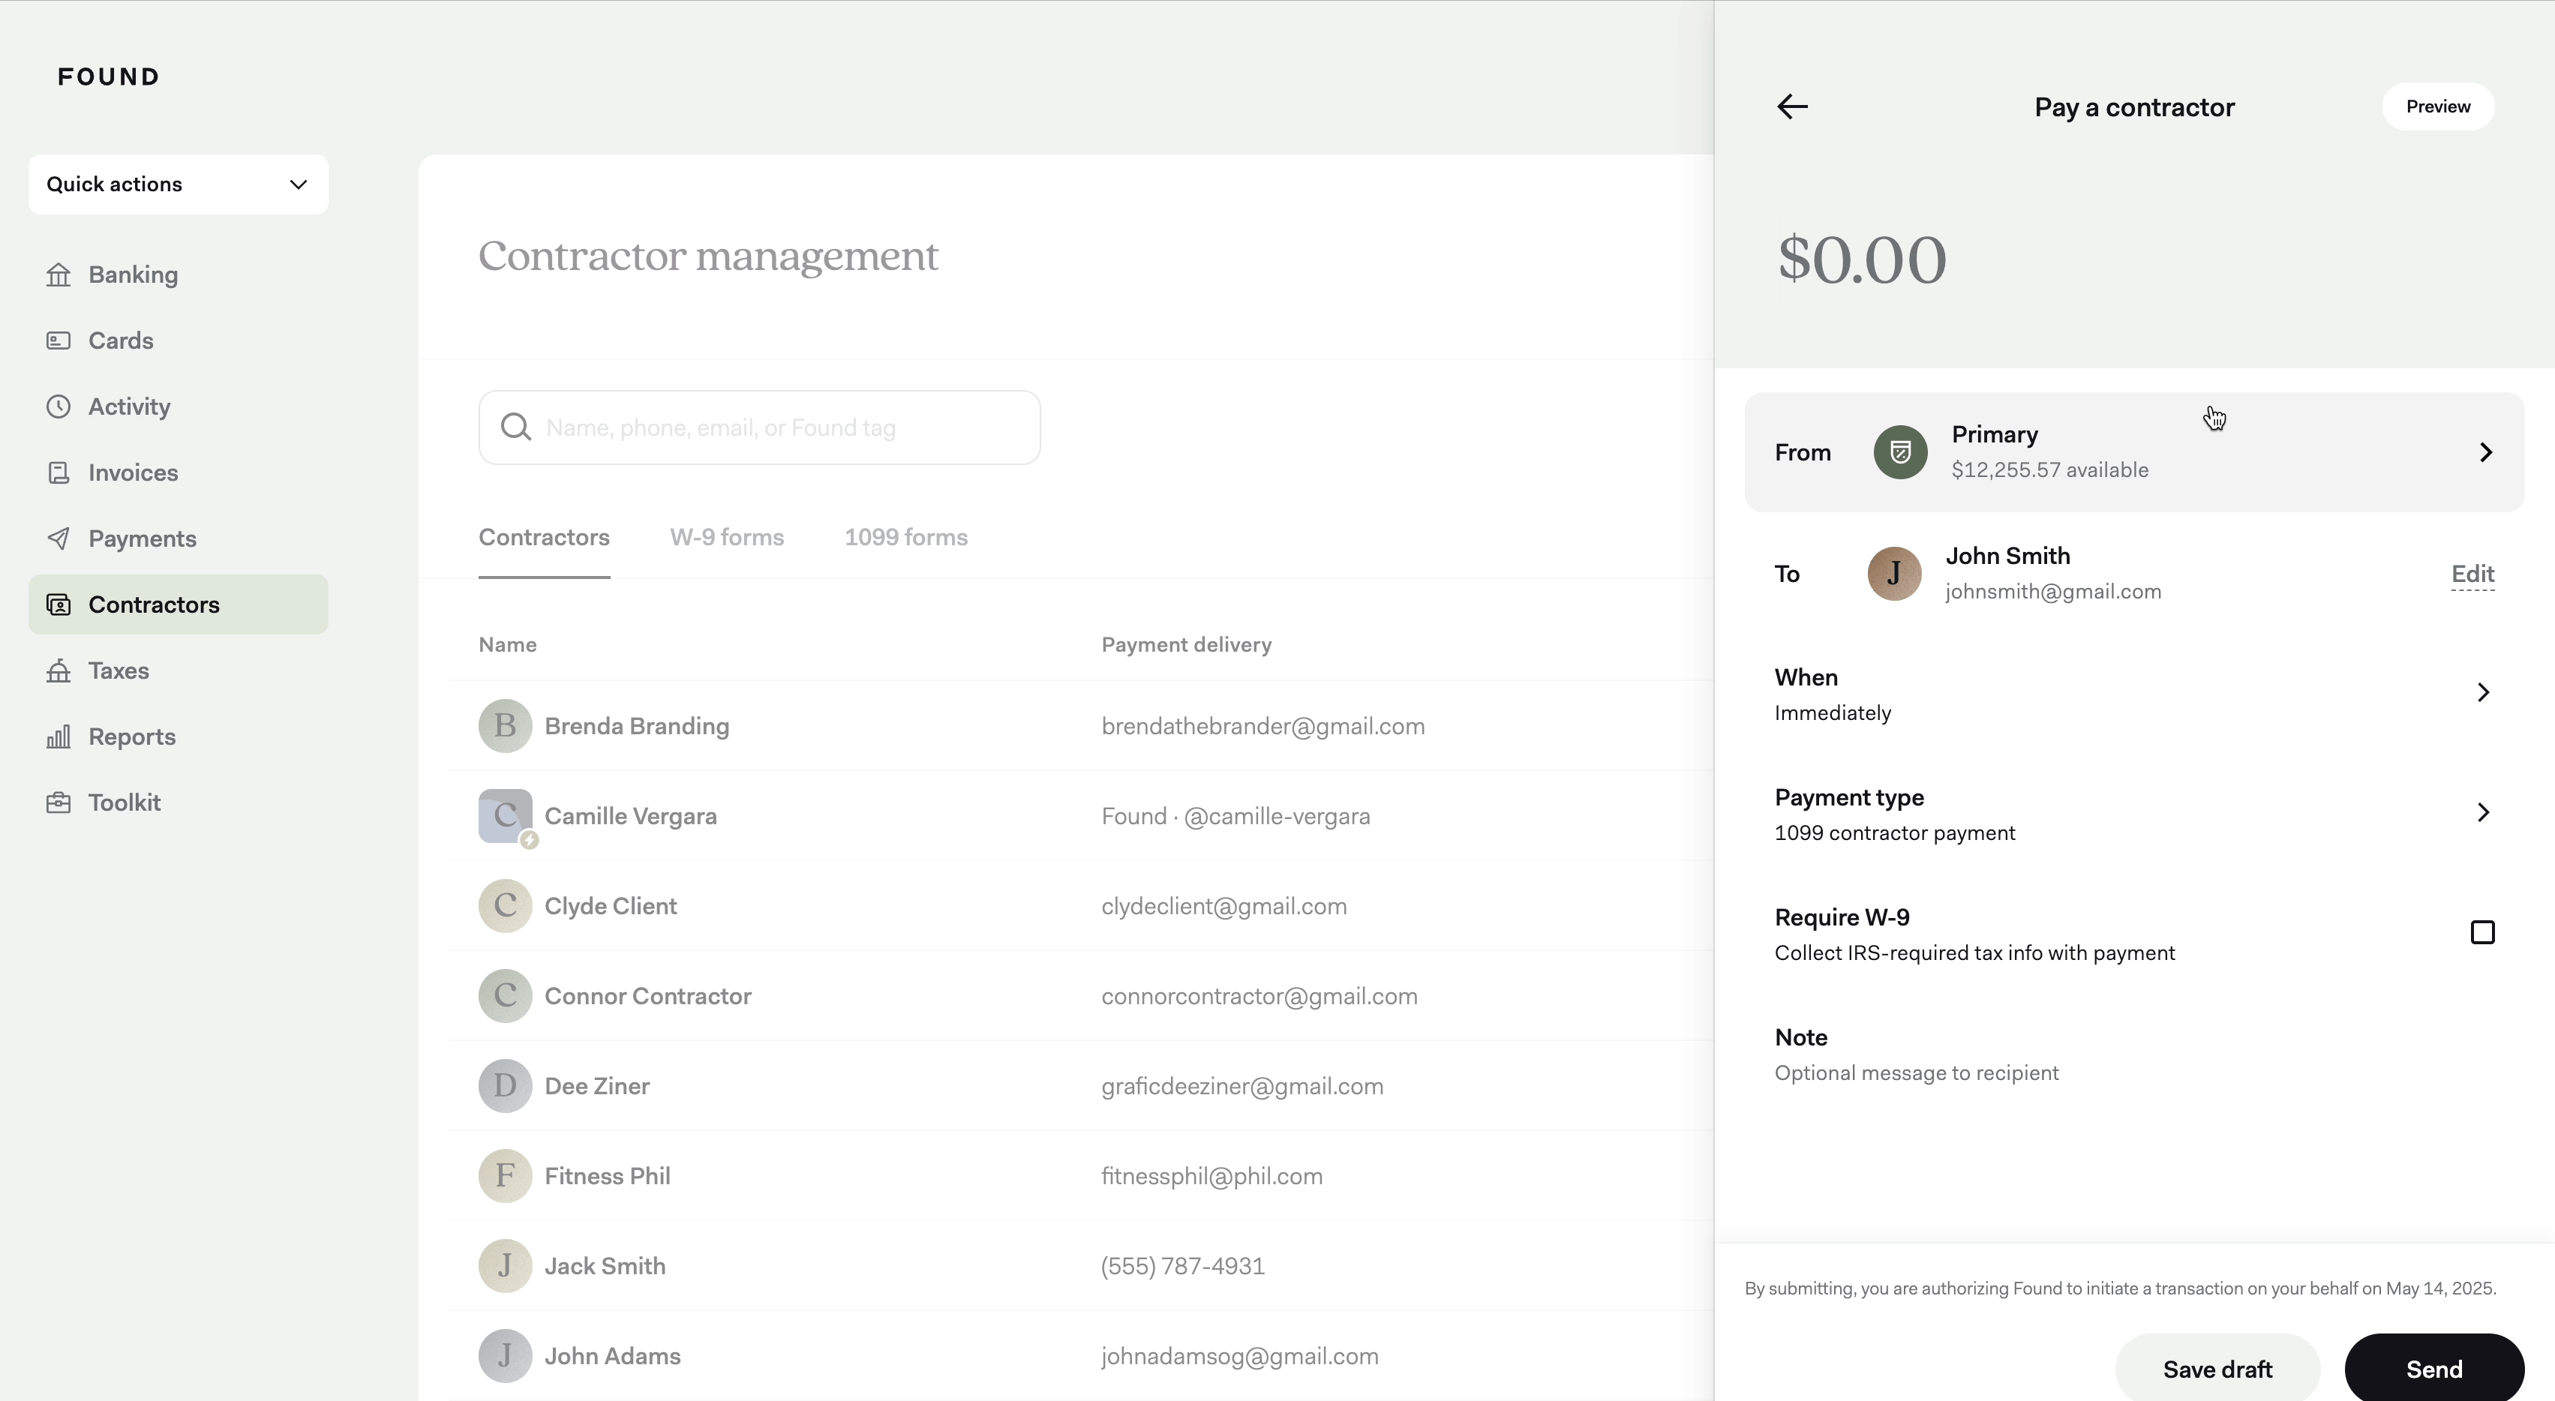Click the Payment delivery column header

pyautogui.click(x=1186, y=644)
